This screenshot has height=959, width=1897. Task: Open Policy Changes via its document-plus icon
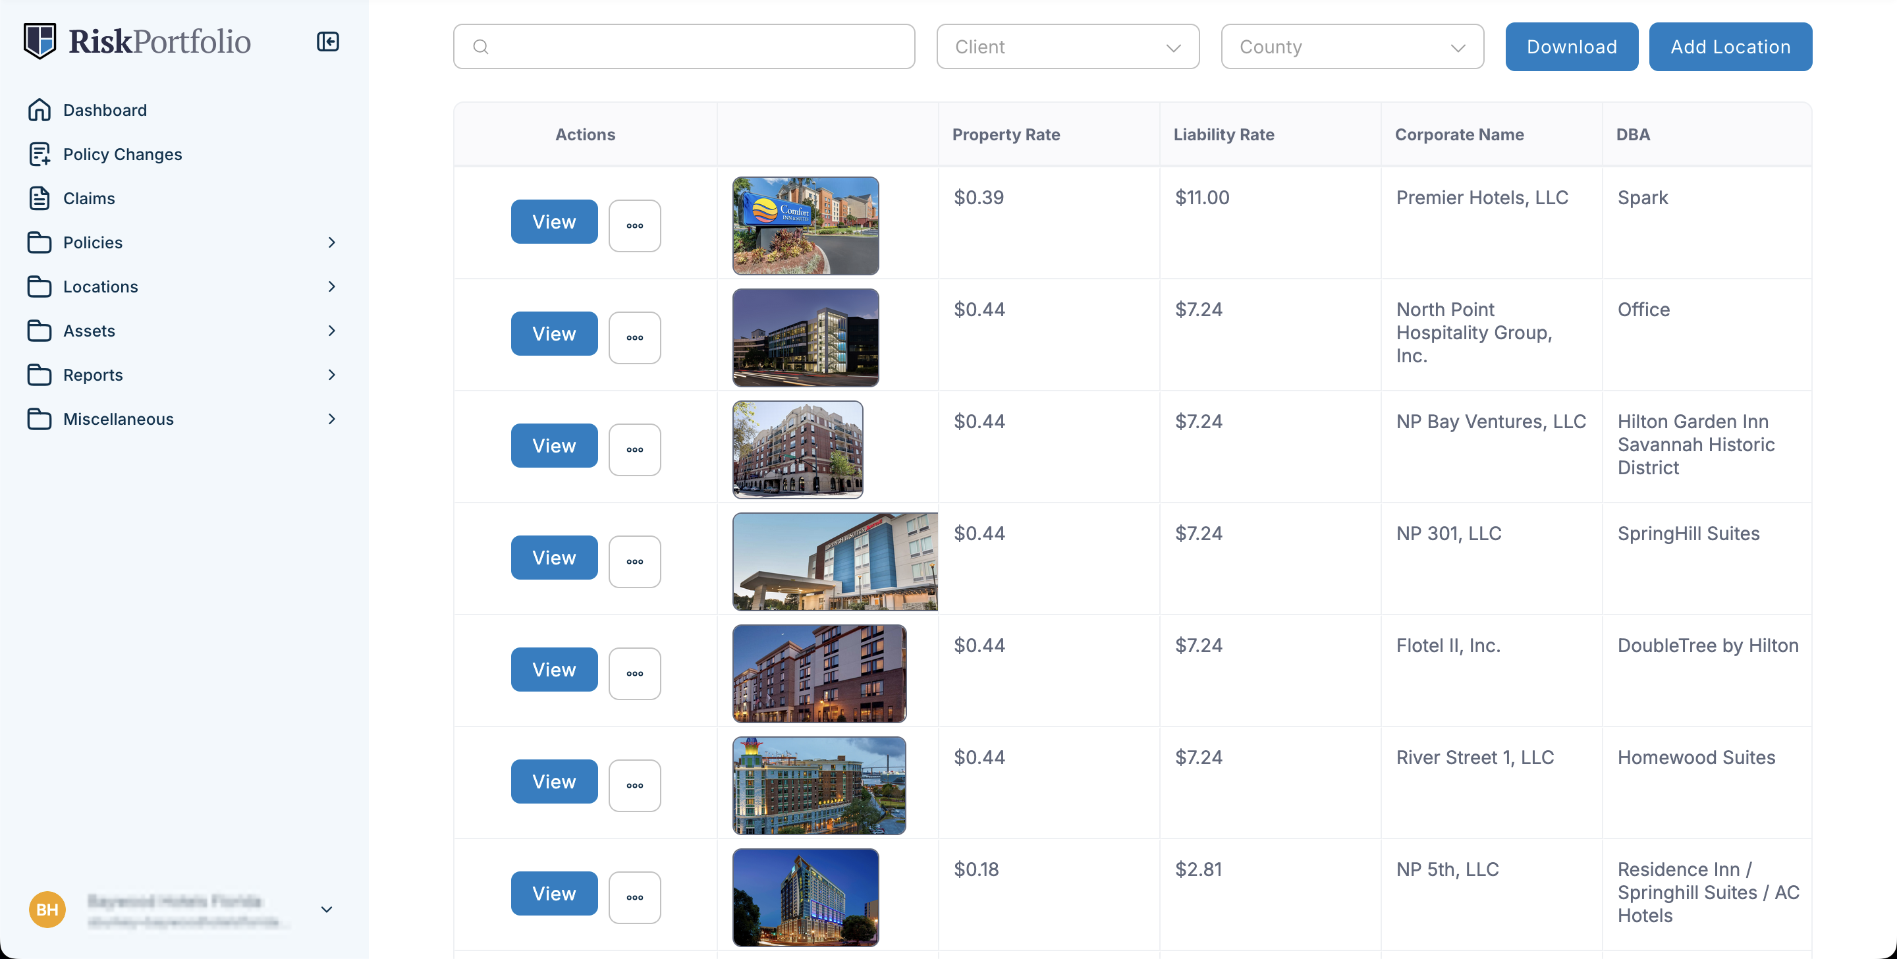[x=39, y=154]
